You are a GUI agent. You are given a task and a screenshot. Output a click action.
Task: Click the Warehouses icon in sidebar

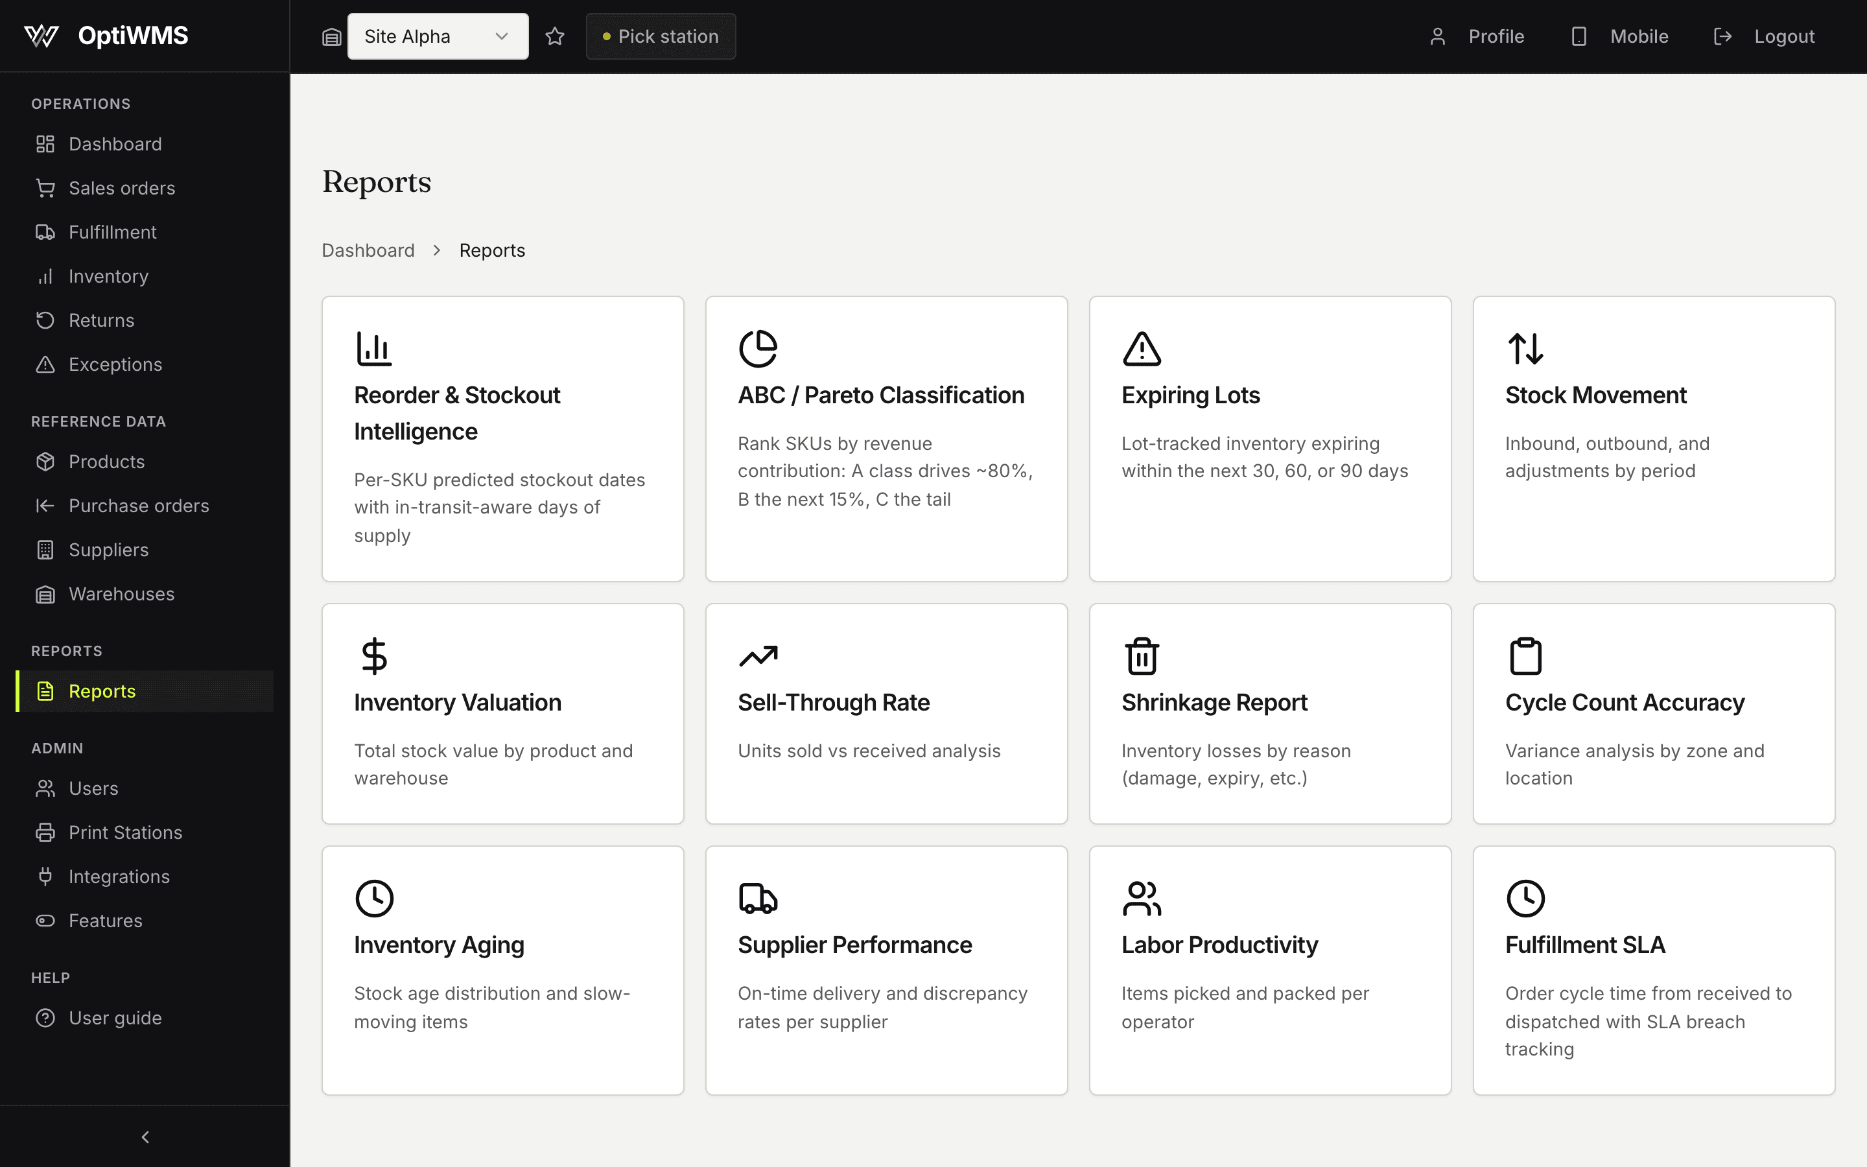45,593
